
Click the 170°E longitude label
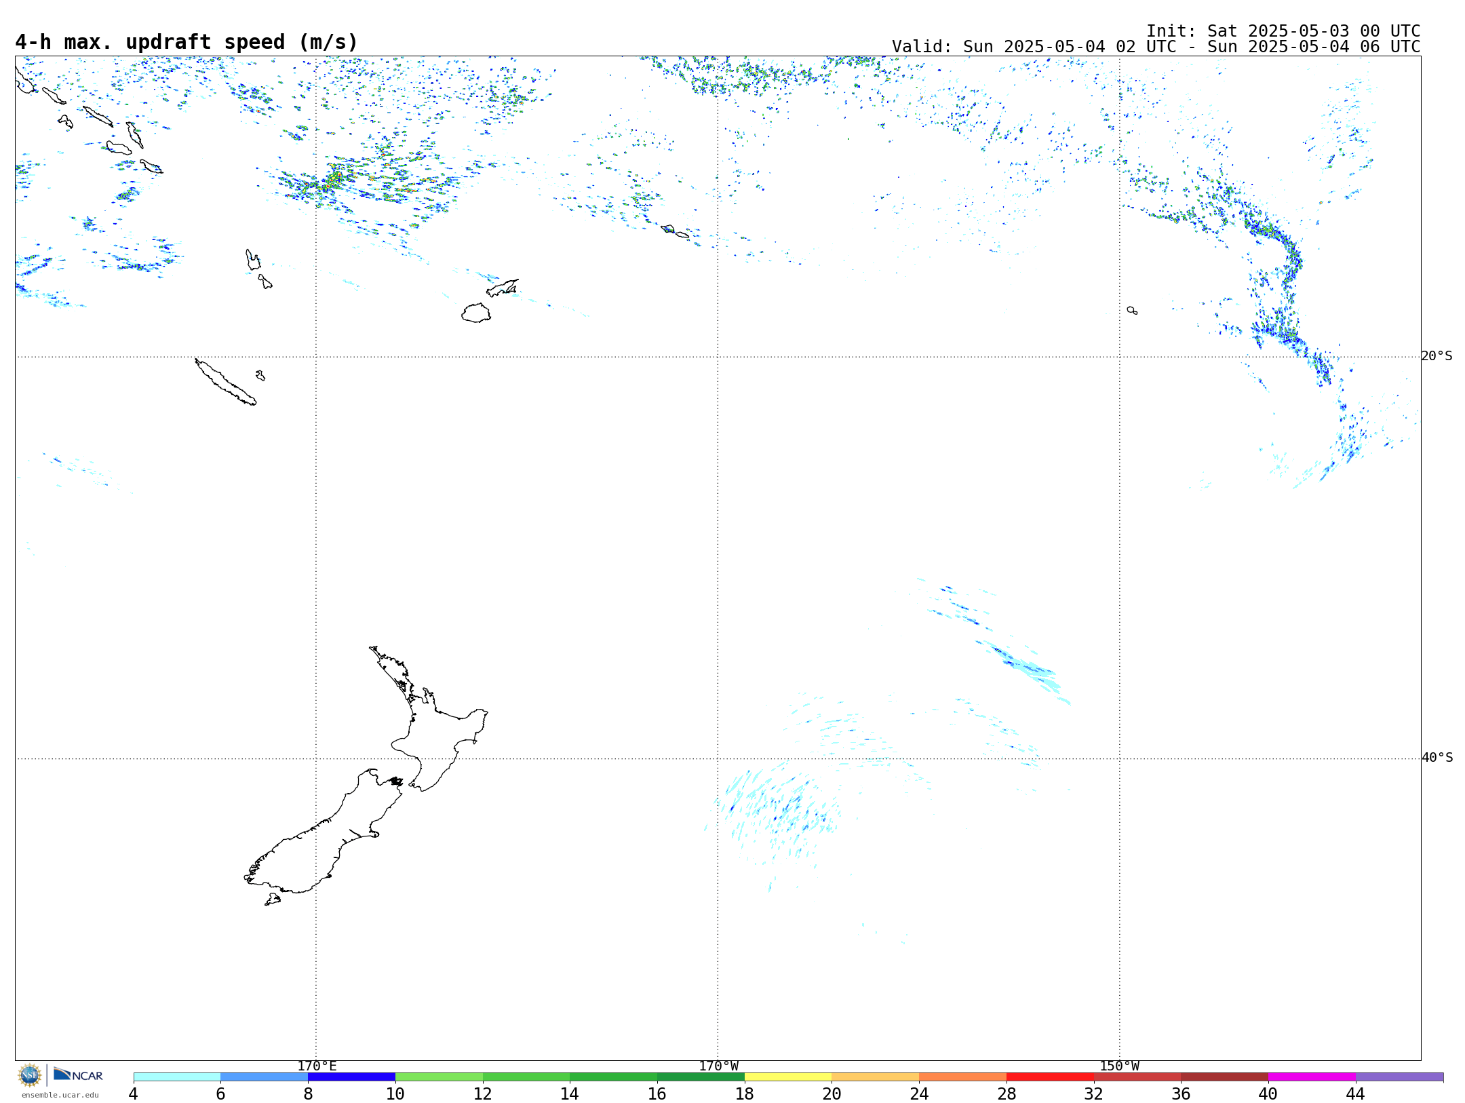(317, 1066)
